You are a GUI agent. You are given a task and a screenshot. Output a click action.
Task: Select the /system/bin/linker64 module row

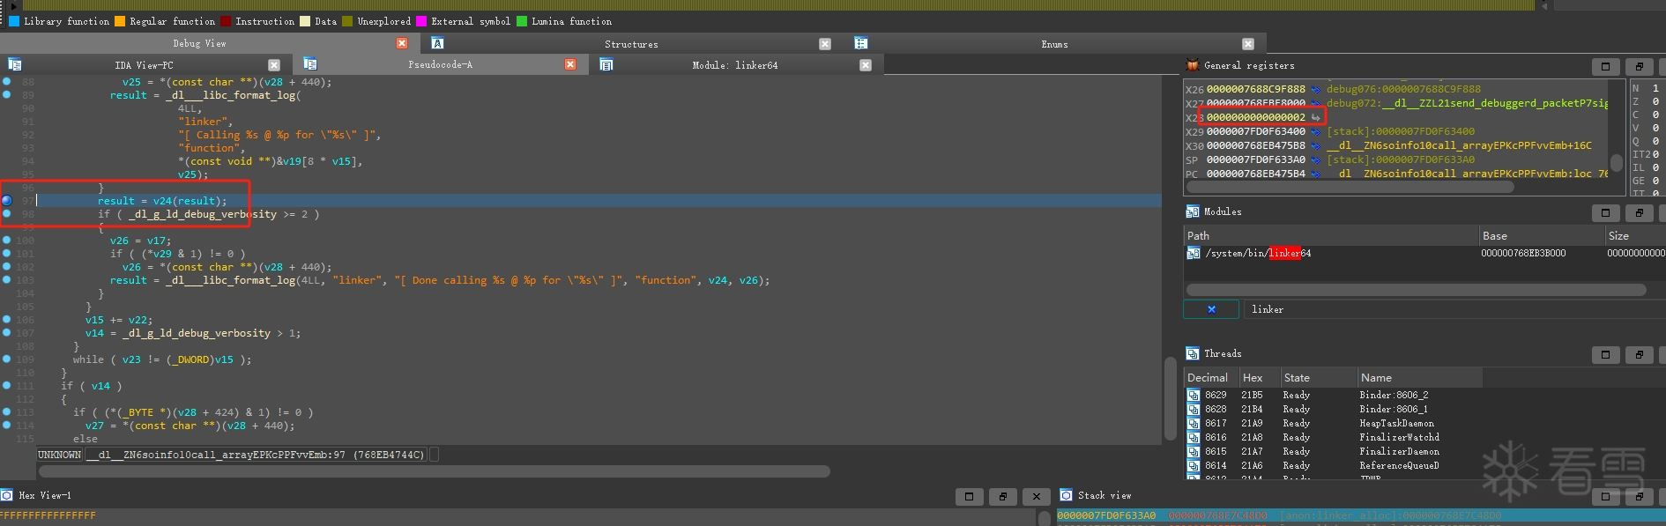(1424, 253)
